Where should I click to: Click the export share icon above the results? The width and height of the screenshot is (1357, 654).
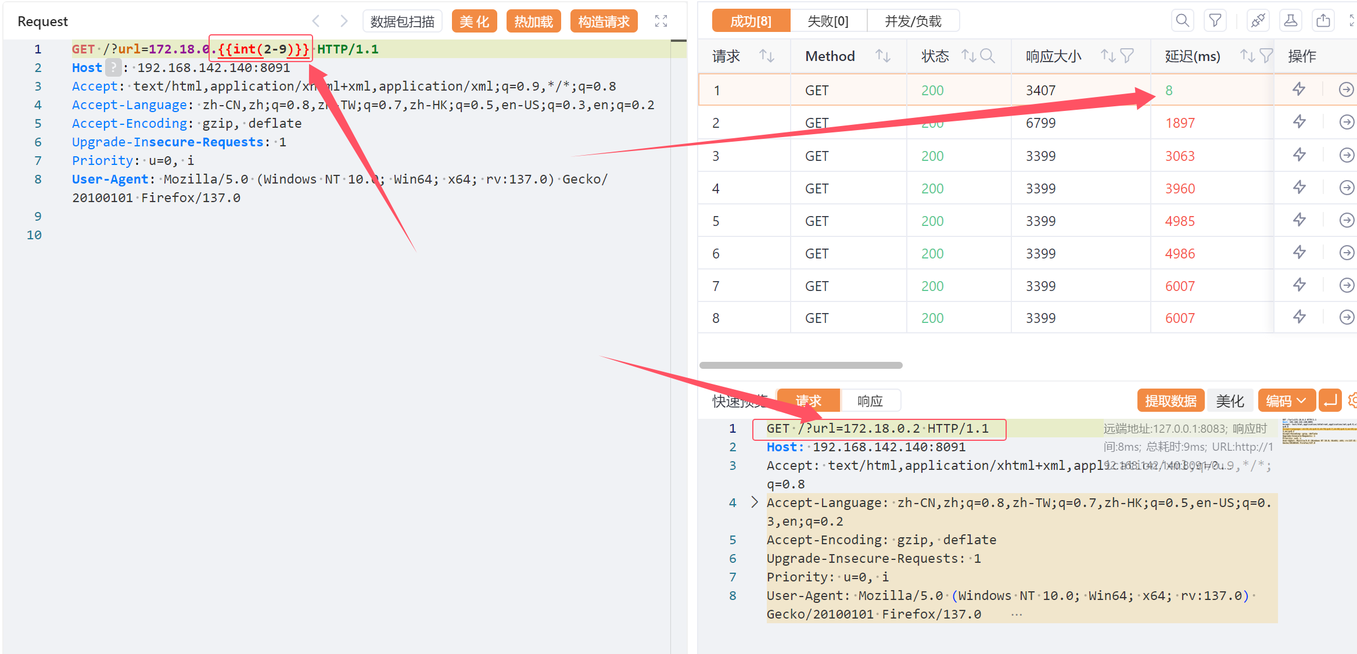pyautogui.click(x=1323, y=21)
